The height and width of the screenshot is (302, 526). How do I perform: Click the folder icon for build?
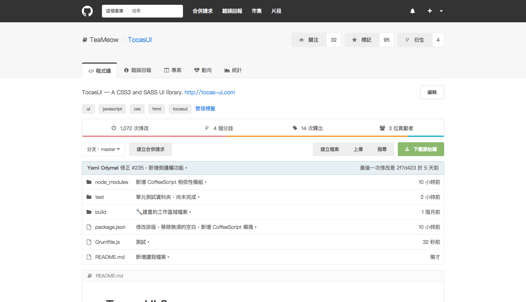89,212
